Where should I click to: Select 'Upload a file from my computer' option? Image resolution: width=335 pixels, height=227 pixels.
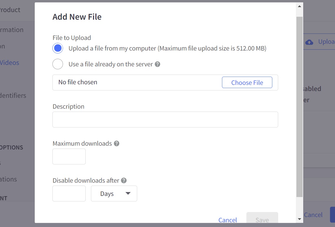58,48
